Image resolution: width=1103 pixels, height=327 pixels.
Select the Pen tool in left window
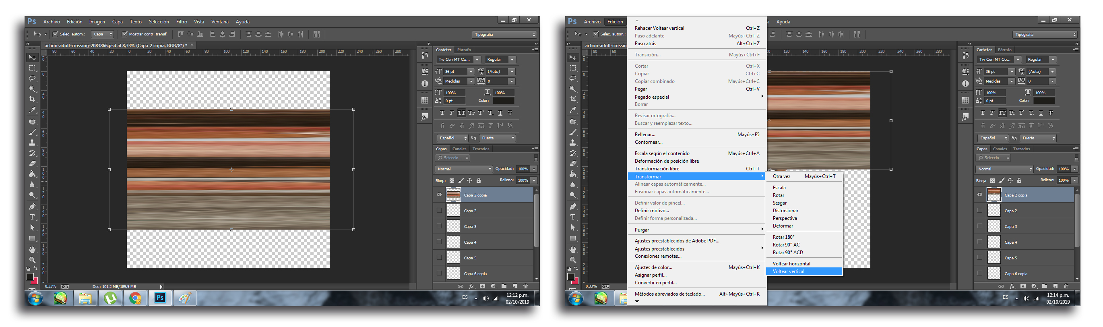32,207
